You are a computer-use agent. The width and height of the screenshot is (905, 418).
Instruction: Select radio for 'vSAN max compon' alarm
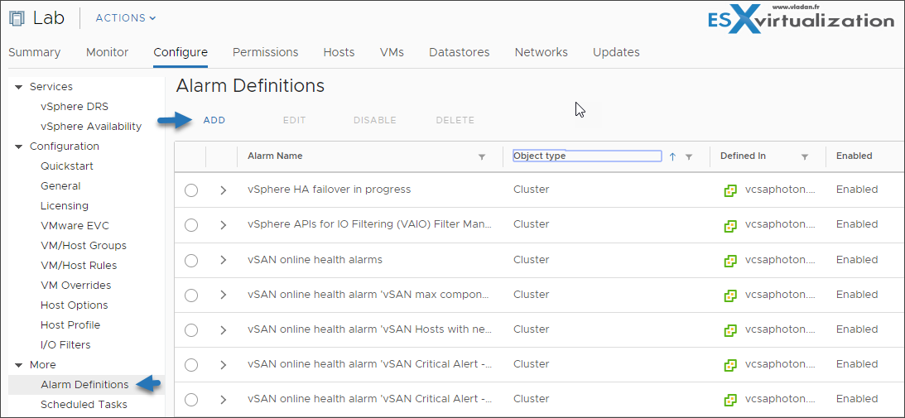coord(191,295)
